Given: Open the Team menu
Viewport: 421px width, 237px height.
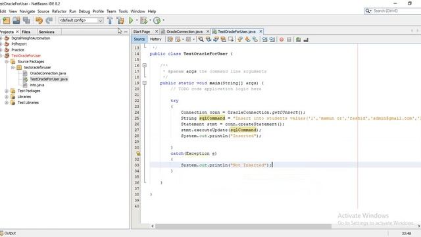Looking at the screenshot, I should click(x=111, y=11).
